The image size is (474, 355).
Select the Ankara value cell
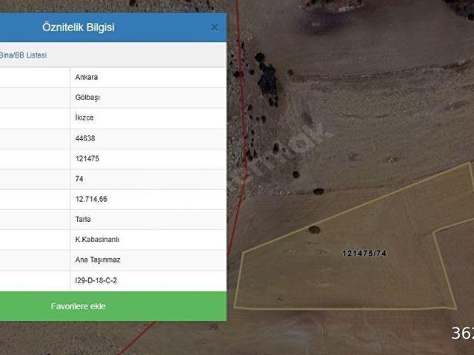point(148,77)
